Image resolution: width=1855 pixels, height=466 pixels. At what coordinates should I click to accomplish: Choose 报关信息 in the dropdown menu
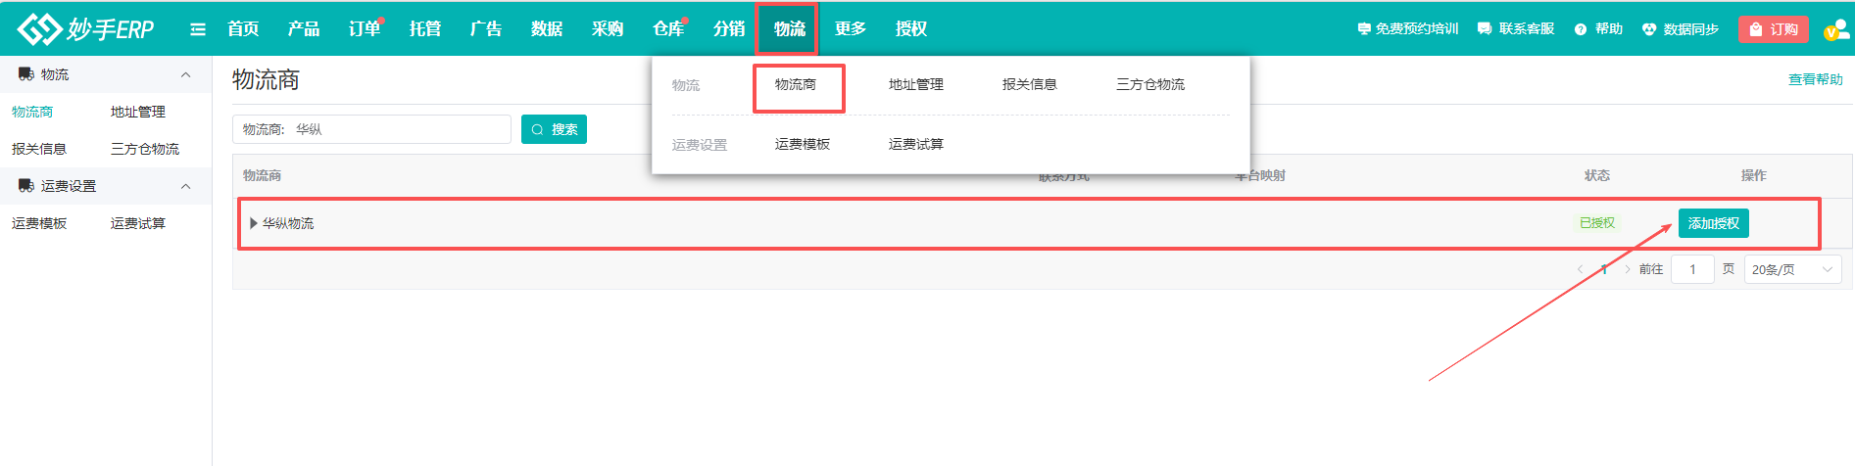[1030, 84]
